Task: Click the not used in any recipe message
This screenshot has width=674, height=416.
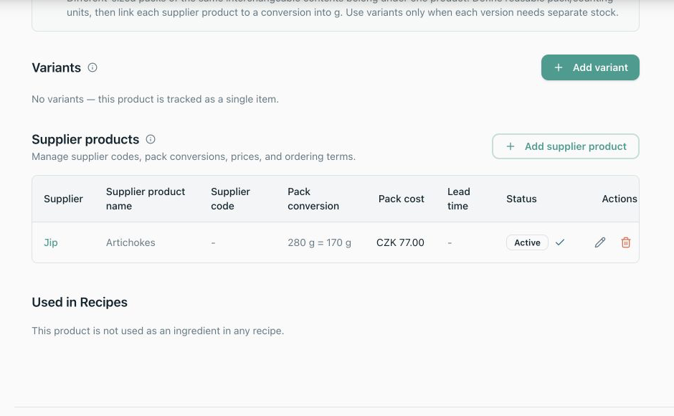Action: coord(158,331)
